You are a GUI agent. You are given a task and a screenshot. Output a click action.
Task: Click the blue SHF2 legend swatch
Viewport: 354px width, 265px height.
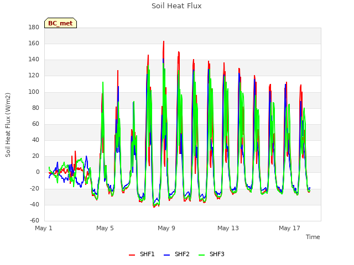(166, 255)
